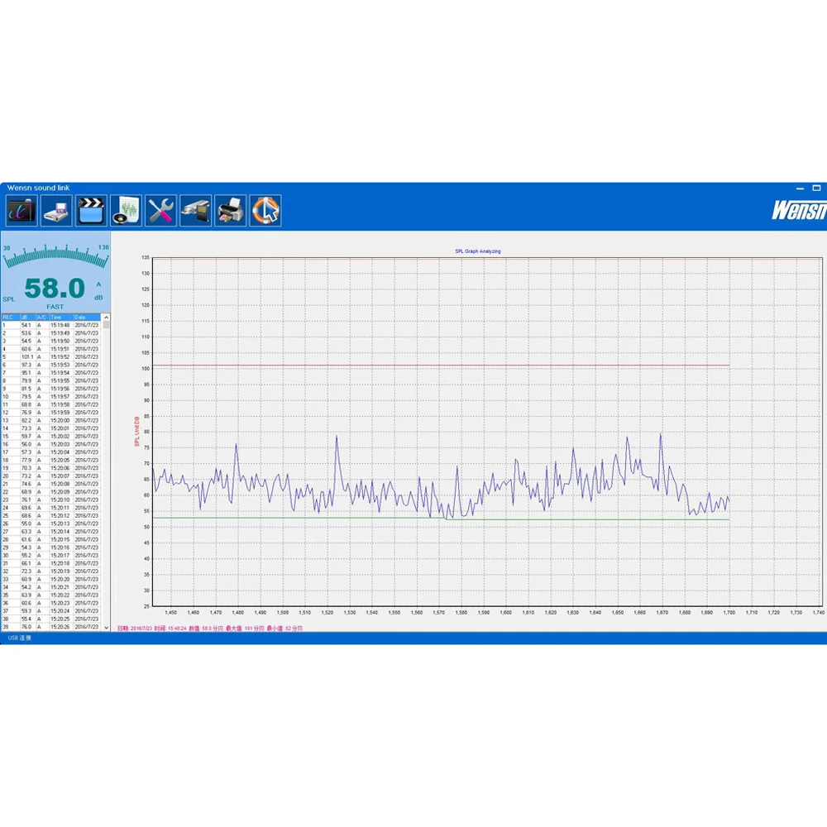827x827 pixels.
Task: Click the Time column header
Action: click(x=60, y=317)
